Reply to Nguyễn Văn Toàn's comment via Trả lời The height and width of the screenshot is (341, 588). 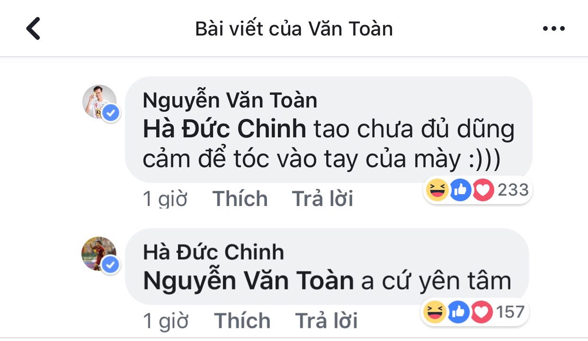tap(322, 198)
